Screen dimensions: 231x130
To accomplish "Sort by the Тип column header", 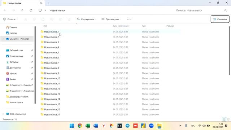I will coord(144,26).
